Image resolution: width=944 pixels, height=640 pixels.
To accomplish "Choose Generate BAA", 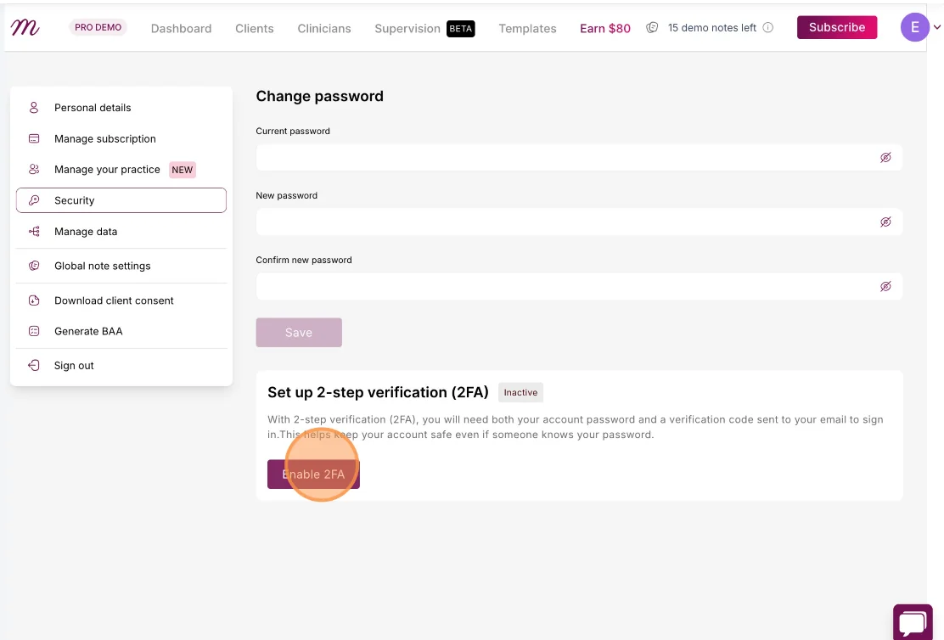I will (121, 331).
